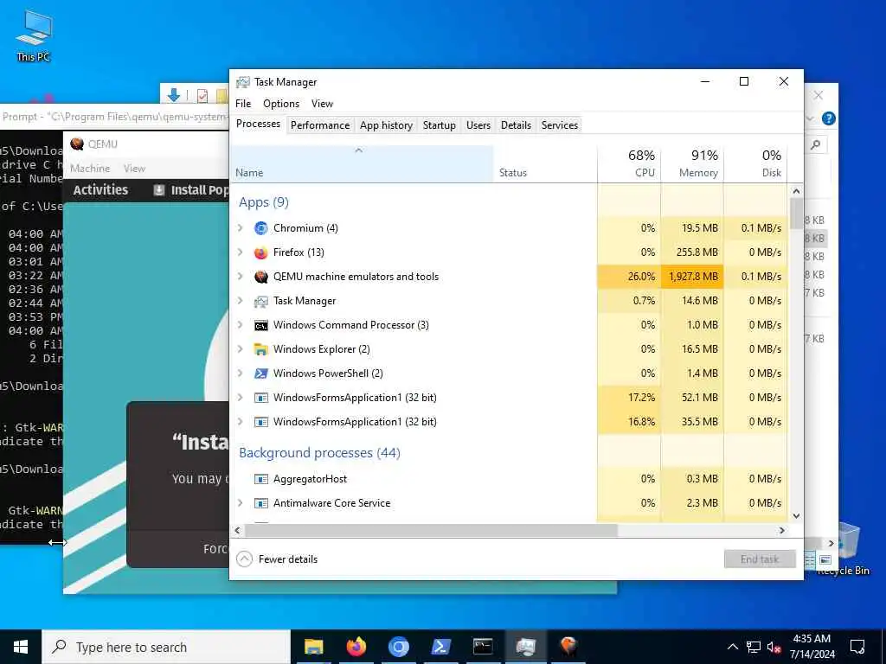Click the vertical scrollbar down arrow
Image resolution: width=886 pixels, height=664 pixels.
796,515
